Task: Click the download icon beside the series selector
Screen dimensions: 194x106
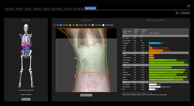Action: 177,13
